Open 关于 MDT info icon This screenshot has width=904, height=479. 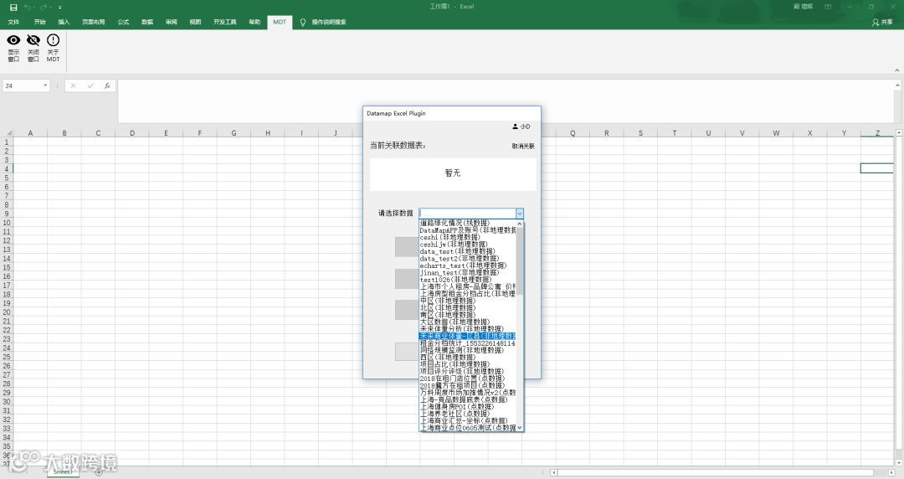click(53, 40)
